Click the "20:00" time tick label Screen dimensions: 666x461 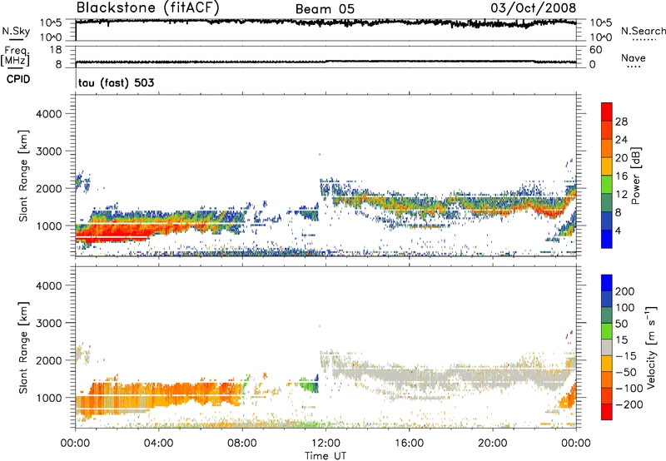click(492, 444)
